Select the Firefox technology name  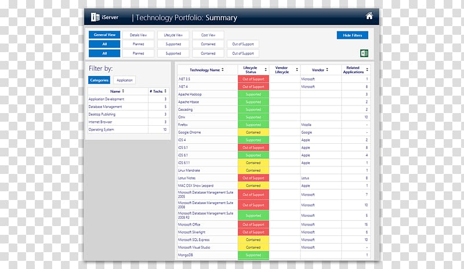point(183,125)
